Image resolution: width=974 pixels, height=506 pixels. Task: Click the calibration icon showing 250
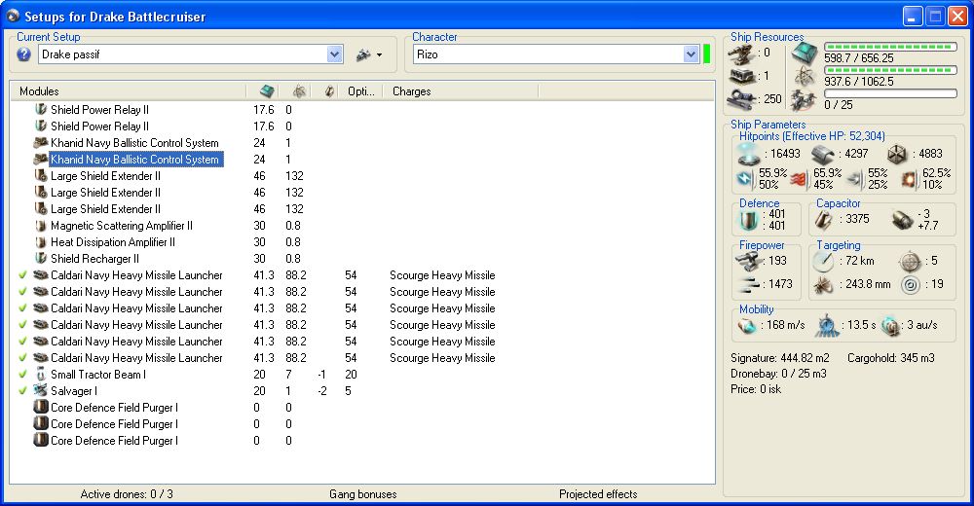(742, 98)
